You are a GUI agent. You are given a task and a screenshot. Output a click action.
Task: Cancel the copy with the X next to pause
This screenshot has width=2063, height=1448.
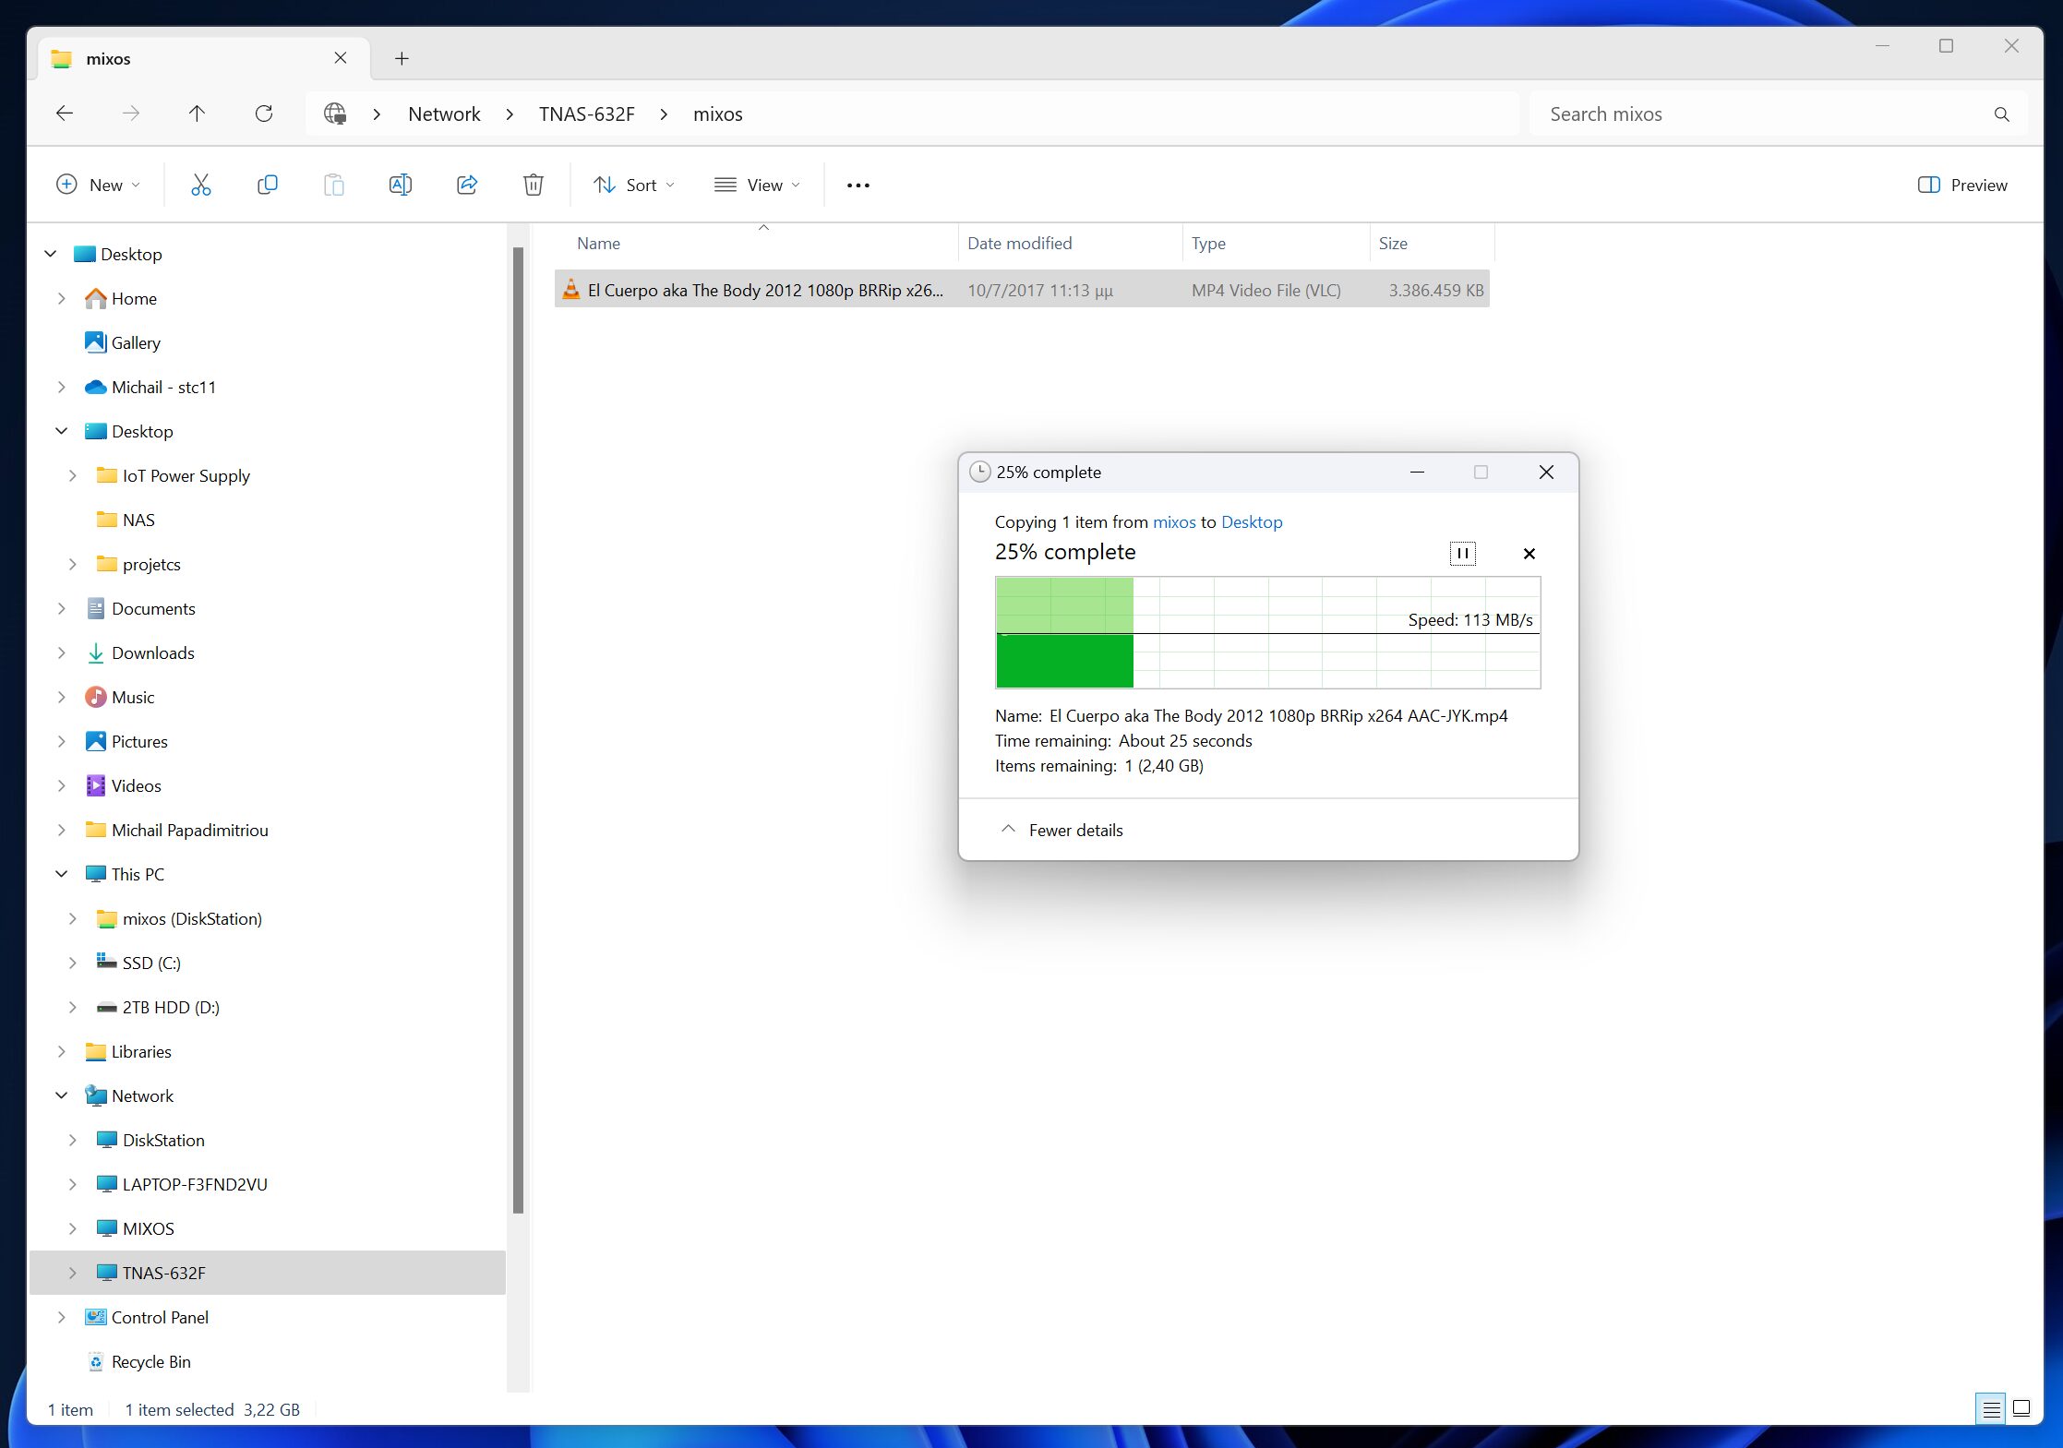click(x=1529, y=553)
